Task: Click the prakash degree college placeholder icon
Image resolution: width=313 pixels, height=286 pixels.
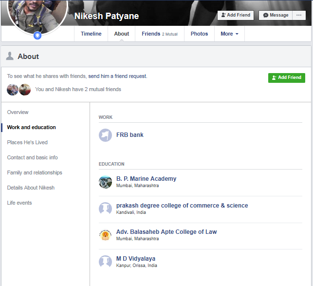Action: point(105,209)
